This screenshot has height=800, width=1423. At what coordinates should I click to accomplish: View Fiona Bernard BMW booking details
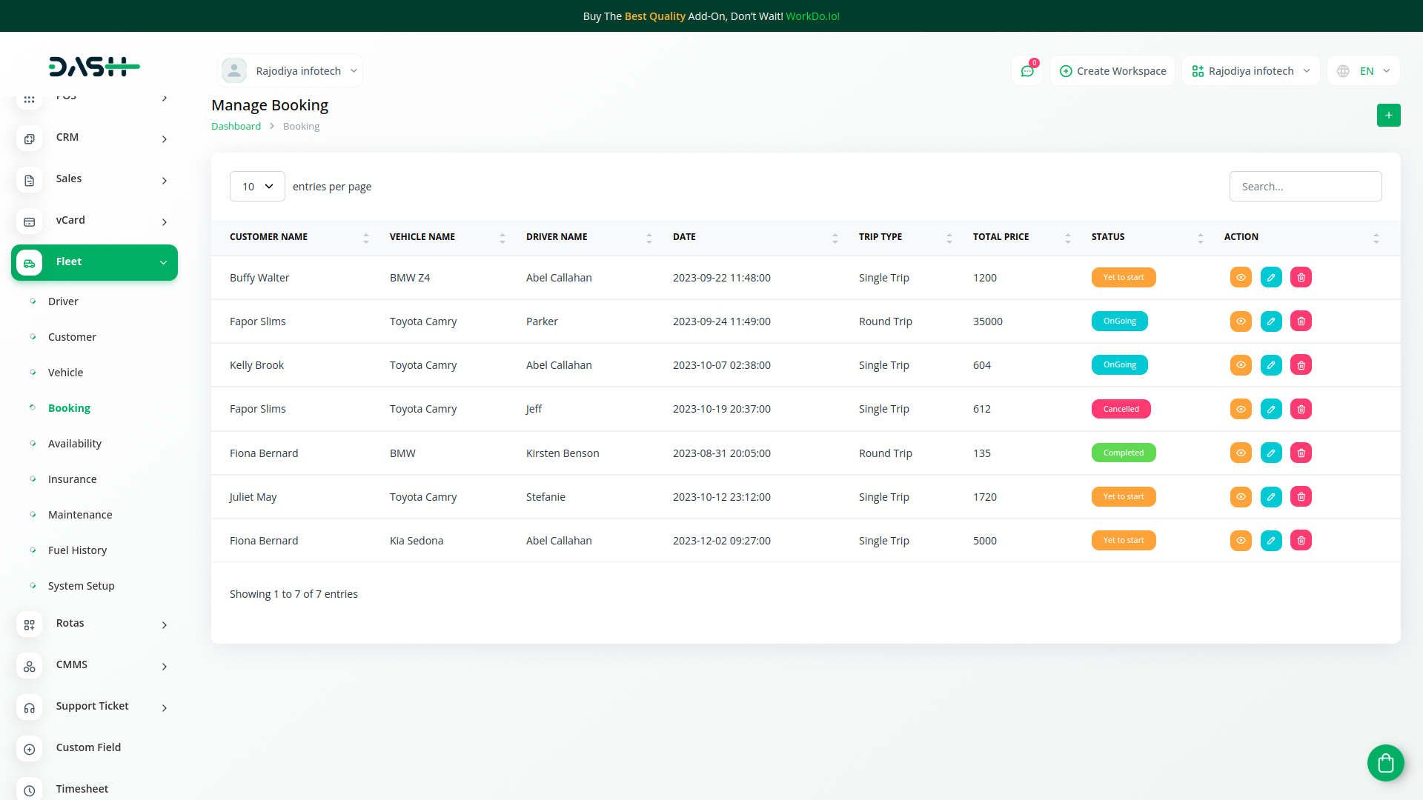[x=1241, y=453]
